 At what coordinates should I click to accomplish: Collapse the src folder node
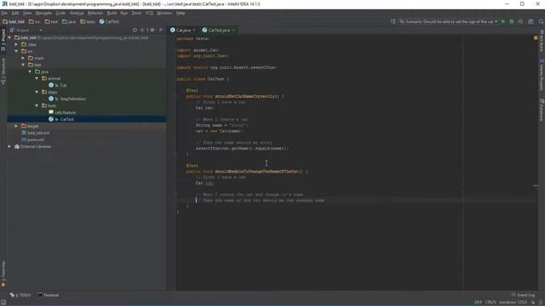(16, 51)
